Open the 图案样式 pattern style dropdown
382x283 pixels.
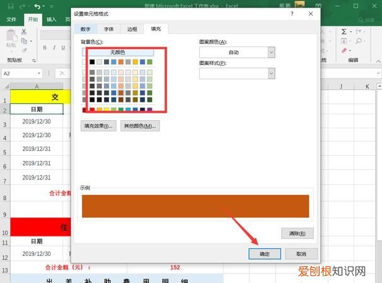pyautogui.click(x=272, y=74)
